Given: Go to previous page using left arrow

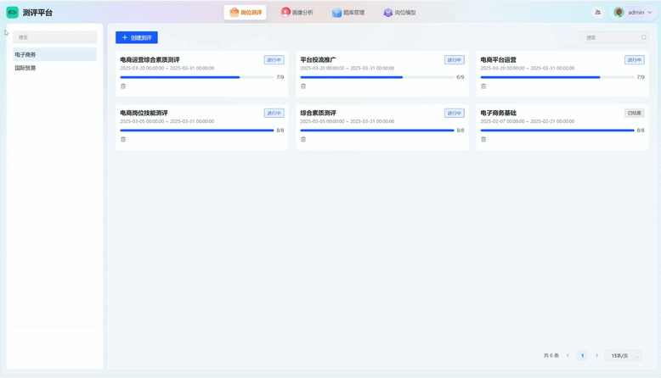Looking at the screenshot, I should point(568,356).
